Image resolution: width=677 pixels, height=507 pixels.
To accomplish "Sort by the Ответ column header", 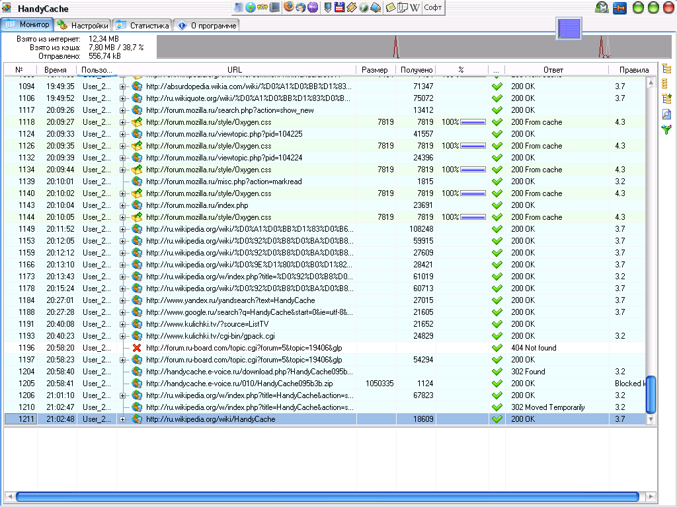I will (557, 70).
